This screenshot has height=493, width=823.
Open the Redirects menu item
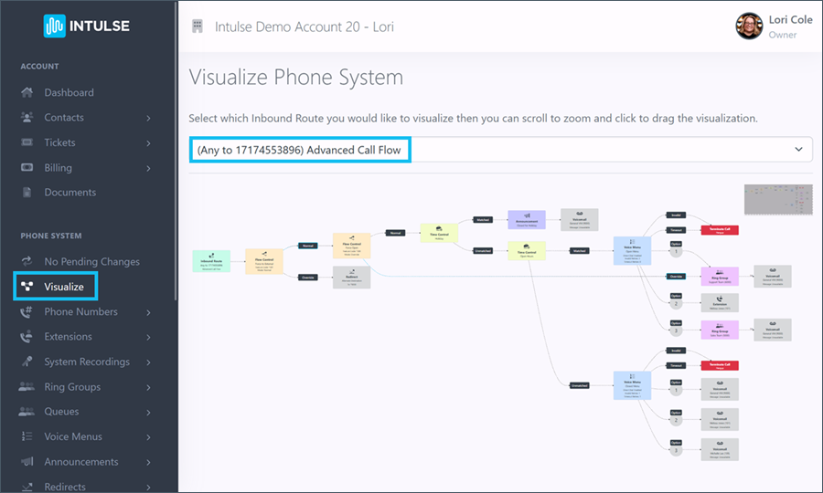point(65,487)
